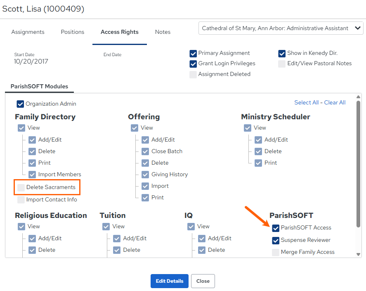Toggle Offering Import checkbox

tap(145, 186)
